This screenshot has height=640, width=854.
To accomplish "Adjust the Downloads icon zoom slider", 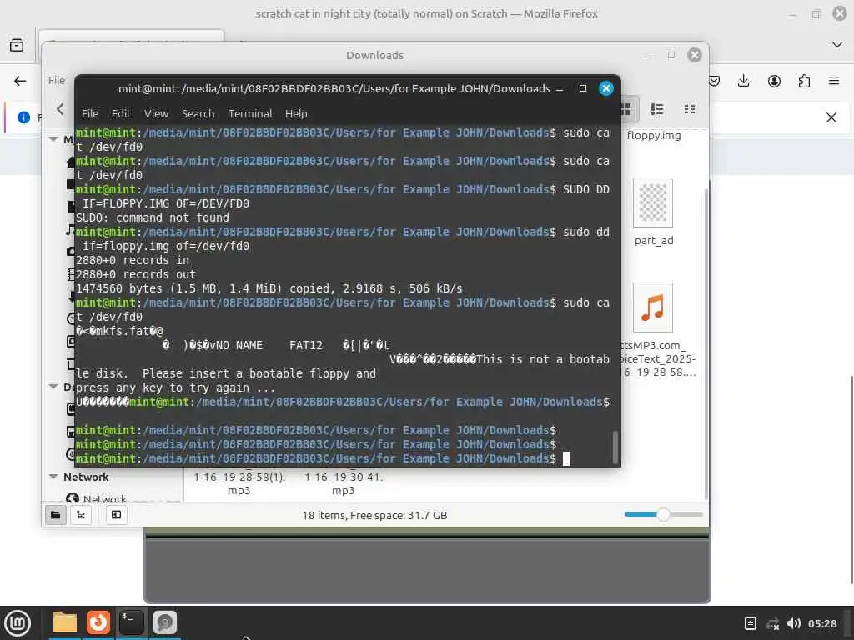I will click(663, 514).
